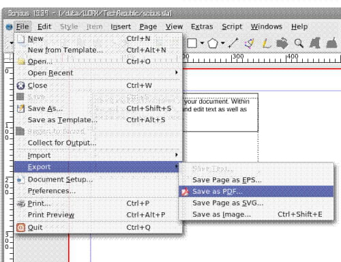Click the printer icon beside Print
Image resolution: width=341 pixels, height=262 pixels.
click(21, 203)
